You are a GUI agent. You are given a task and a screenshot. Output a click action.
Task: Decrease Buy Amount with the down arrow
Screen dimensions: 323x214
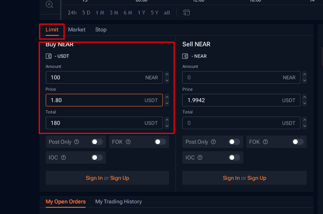click(167, 80)
